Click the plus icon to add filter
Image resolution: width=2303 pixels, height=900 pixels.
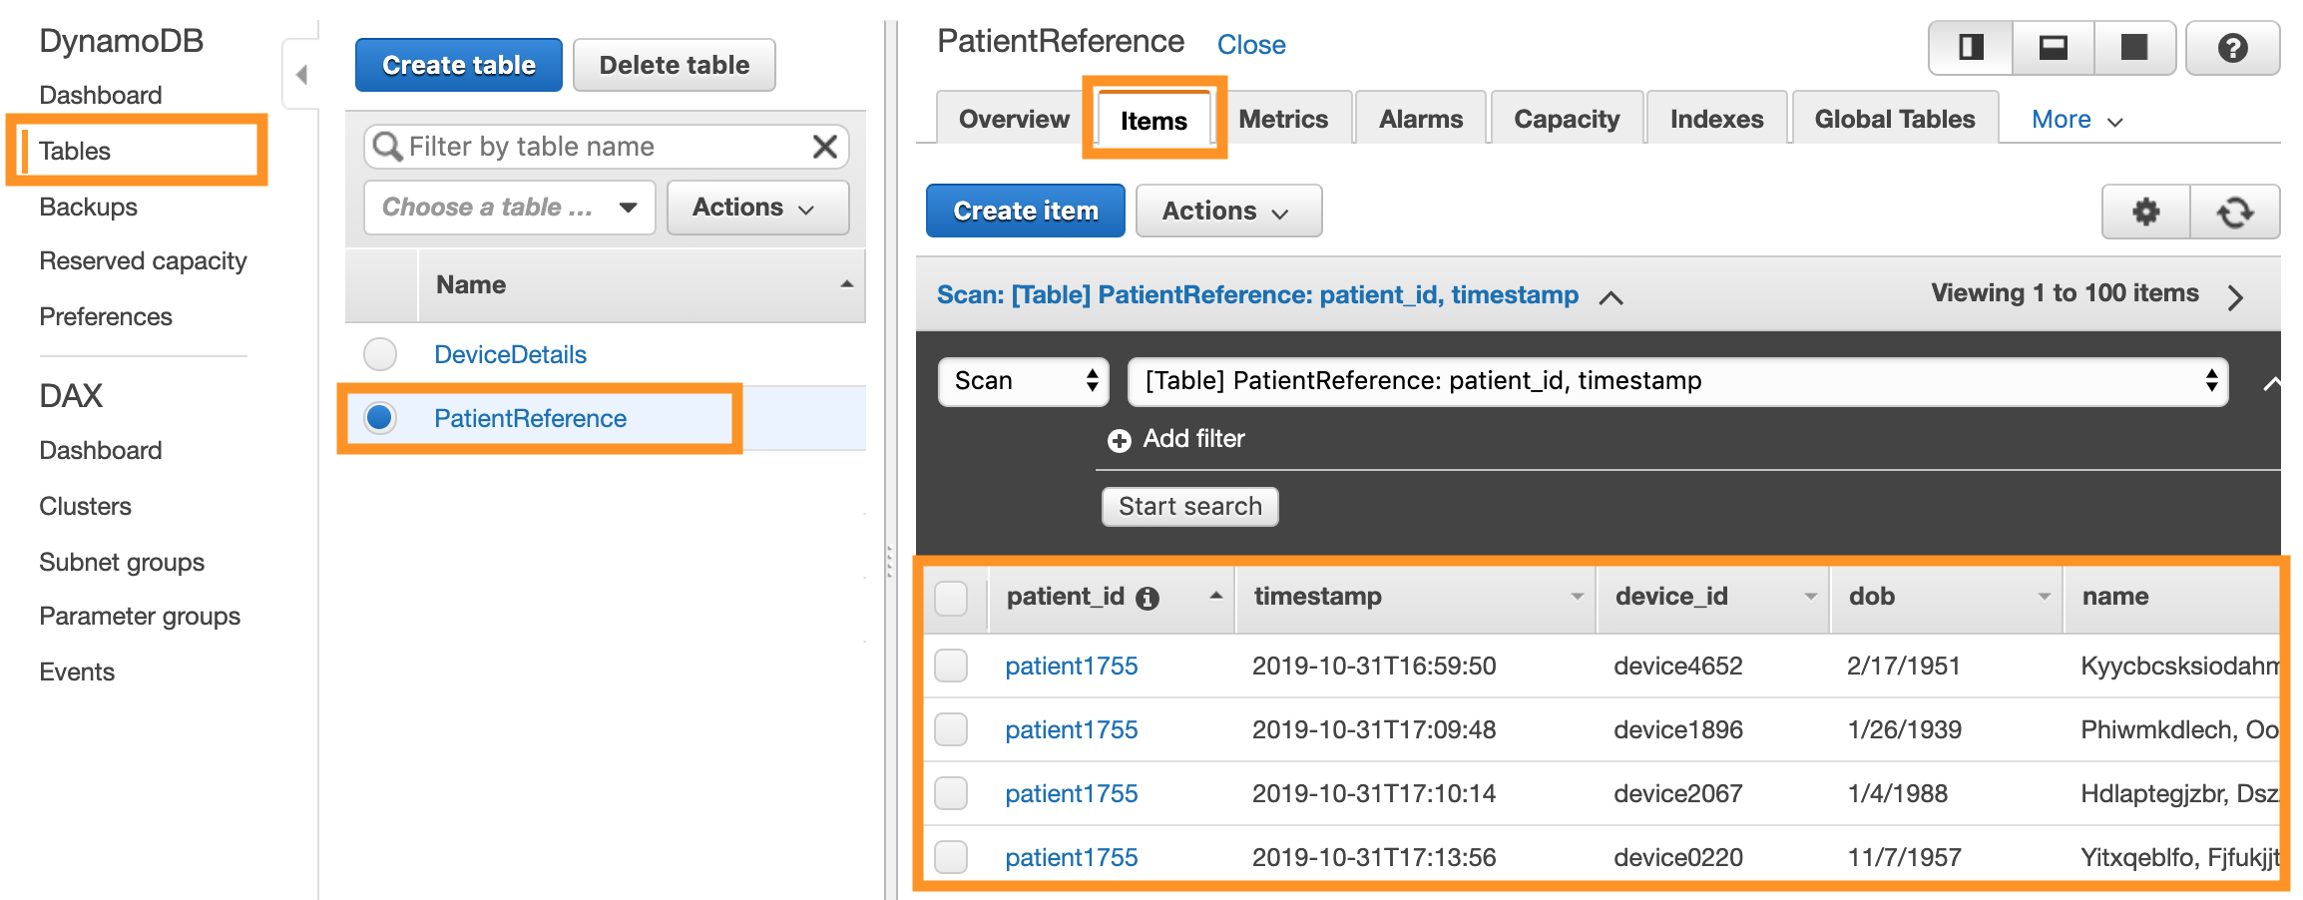1120,440
